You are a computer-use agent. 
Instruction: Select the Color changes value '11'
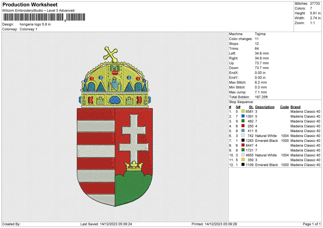[x=257, y=39]
